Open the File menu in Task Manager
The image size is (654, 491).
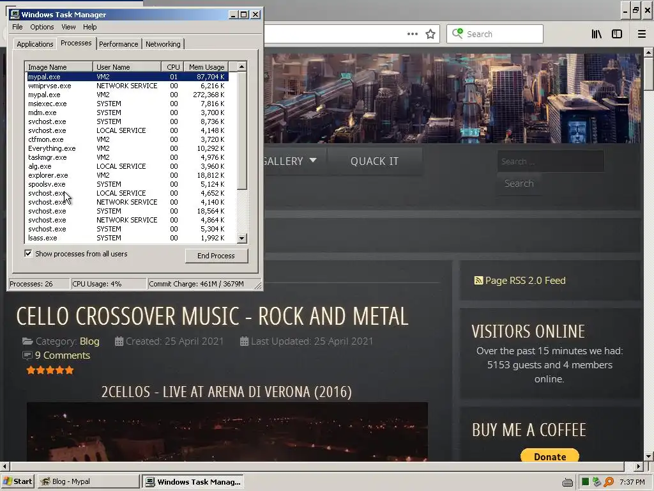[x=17, y=27]
